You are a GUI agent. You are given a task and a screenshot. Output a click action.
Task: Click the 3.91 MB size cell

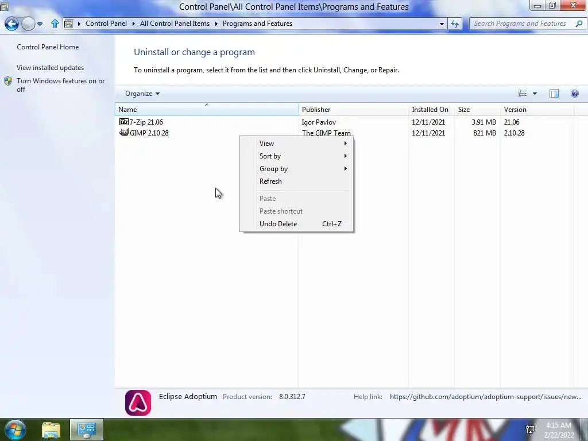pos(483,122)
